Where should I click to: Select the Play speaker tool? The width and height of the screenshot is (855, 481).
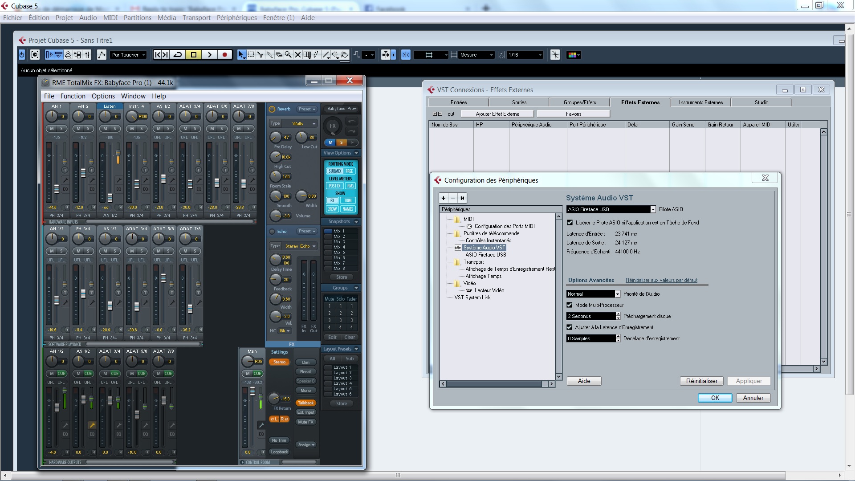(x=335, y=55)
